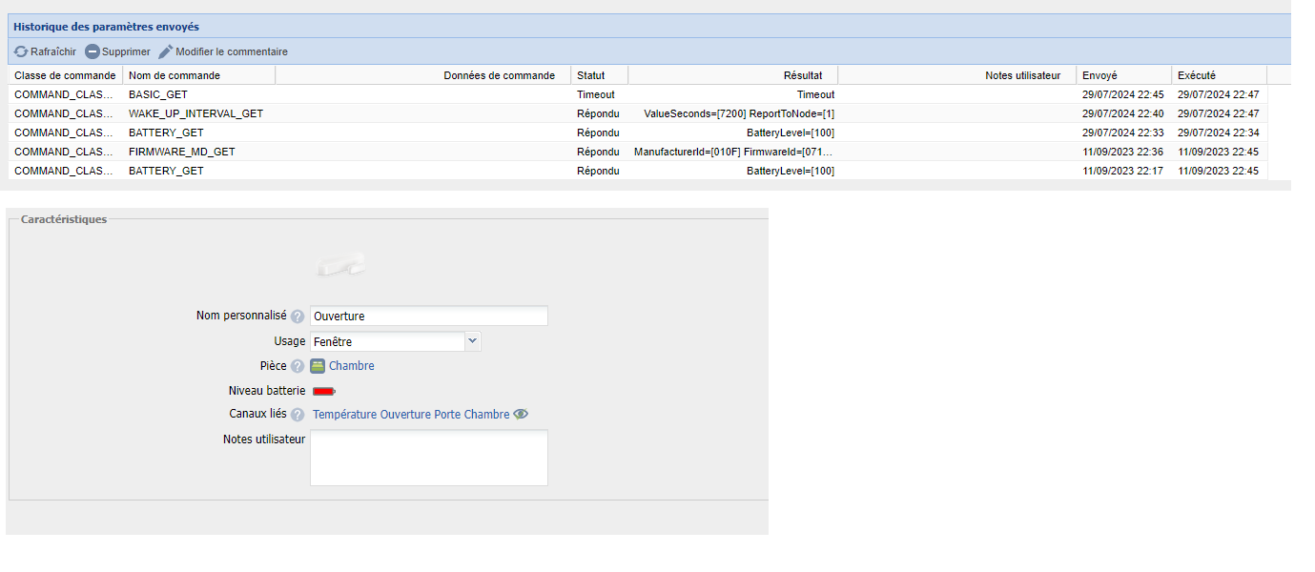
Task: Open Température Ouverture Porte Chambre link
Action: pyautogui.click(x=411, y=415)
